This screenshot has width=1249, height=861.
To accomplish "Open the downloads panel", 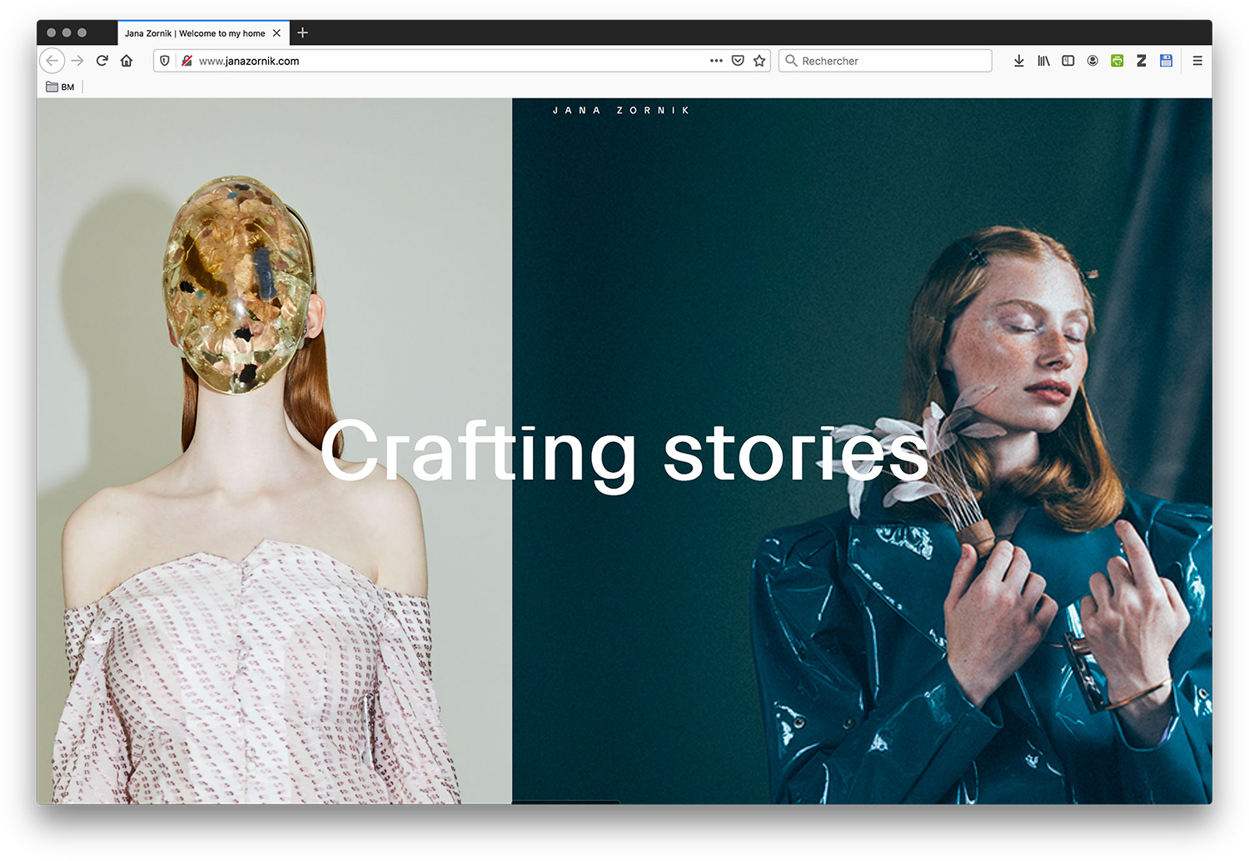I will click(1018, 61).
